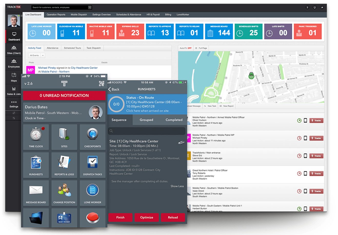This screenshot has width=338, height=235.
Task: Open Lone Worker icon in mobile app
Action: point(92,193)
